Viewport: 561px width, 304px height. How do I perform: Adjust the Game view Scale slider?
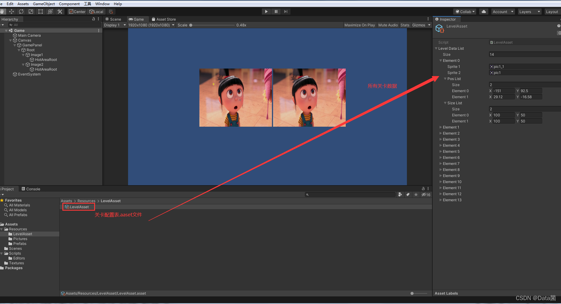[x=212, y=25]
